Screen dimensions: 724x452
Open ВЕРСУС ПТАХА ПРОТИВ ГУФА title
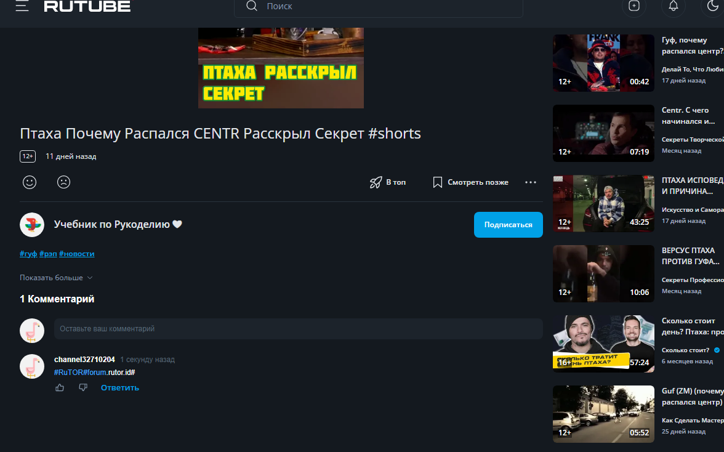[691, 256]
